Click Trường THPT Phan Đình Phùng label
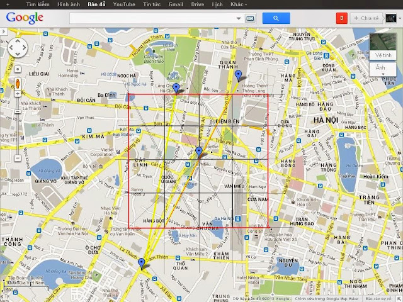Screen dimensions: 403x302 pos(261,57)
